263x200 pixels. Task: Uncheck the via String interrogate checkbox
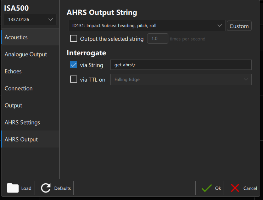pyautogui.click(x=74, y=65)
